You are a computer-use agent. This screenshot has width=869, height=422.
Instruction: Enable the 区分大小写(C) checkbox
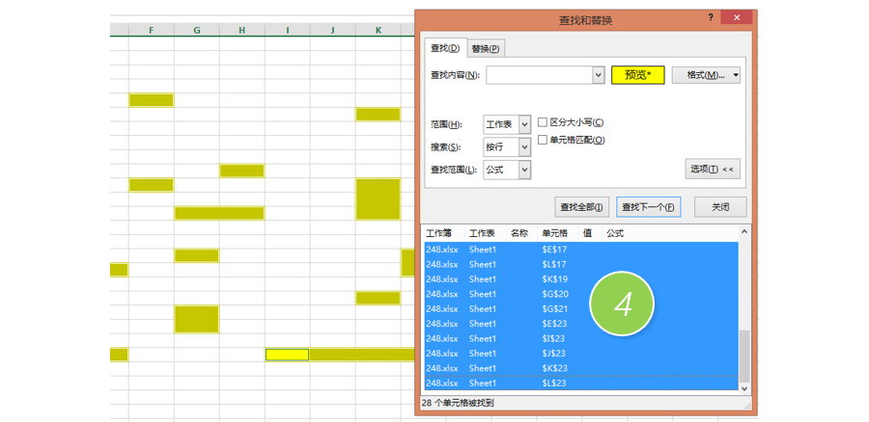click(x=543, y=122)
